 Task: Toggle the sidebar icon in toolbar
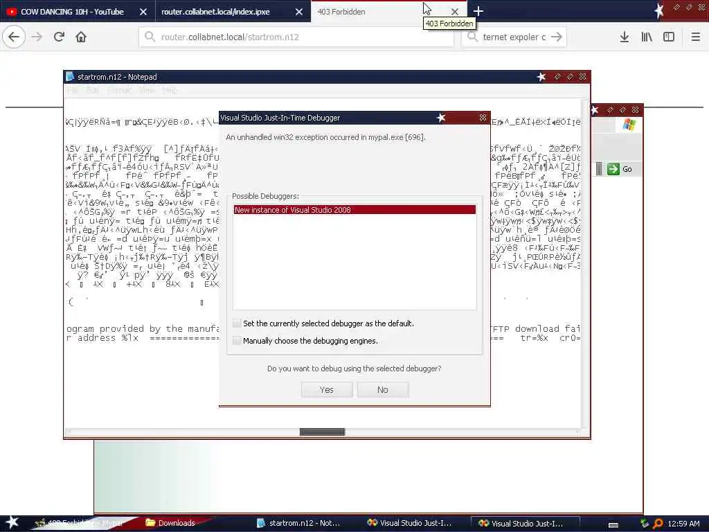[x=669, y=37]
